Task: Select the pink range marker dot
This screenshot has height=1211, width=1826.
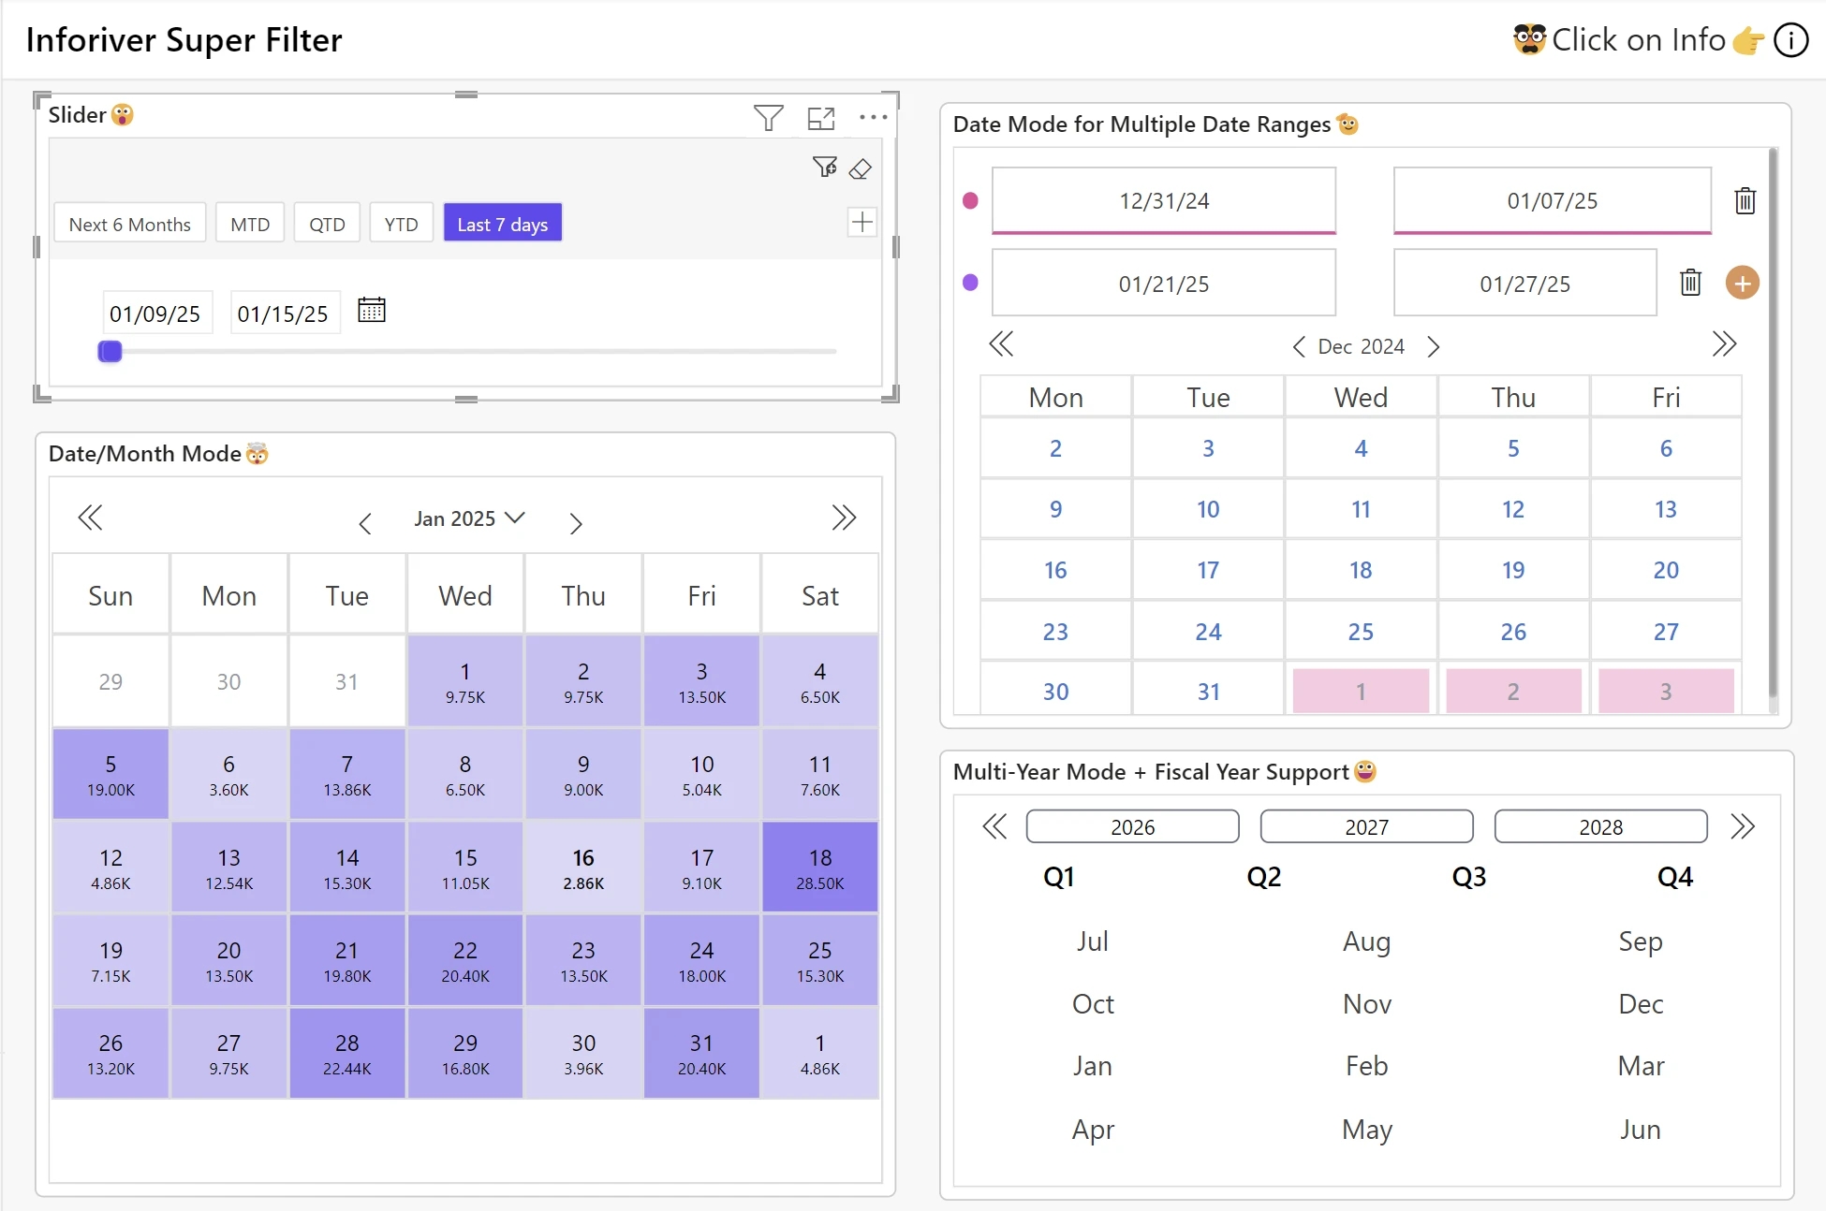Action: [970, 200]
